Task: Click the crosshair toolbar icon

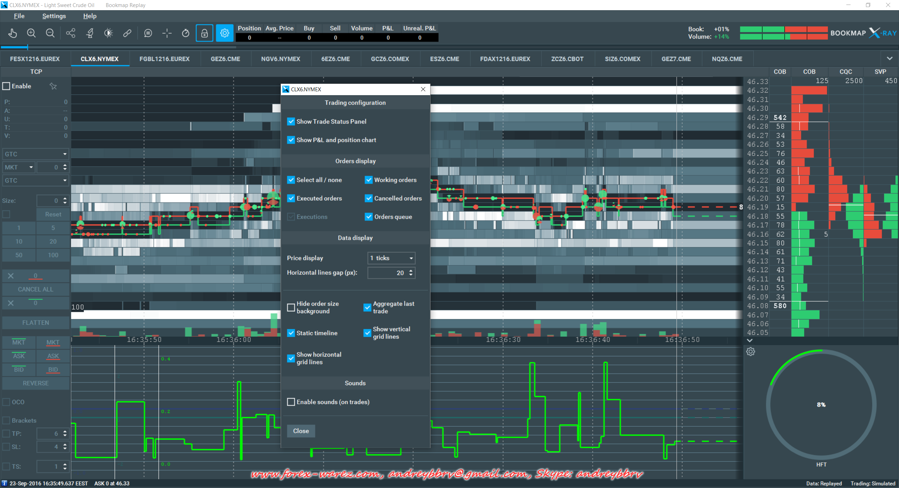Action: pyautogui.click(x=167, y=33)
